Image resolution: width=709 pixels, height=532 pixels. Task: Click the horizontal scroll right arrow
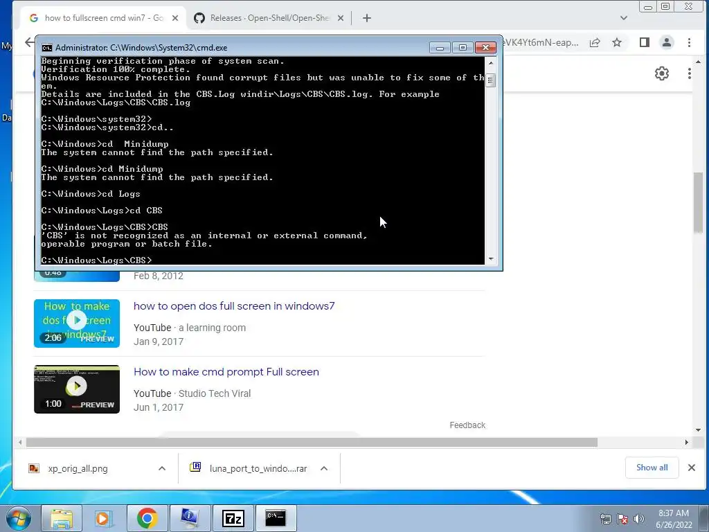pyautogui.click(x=687, y=442)
